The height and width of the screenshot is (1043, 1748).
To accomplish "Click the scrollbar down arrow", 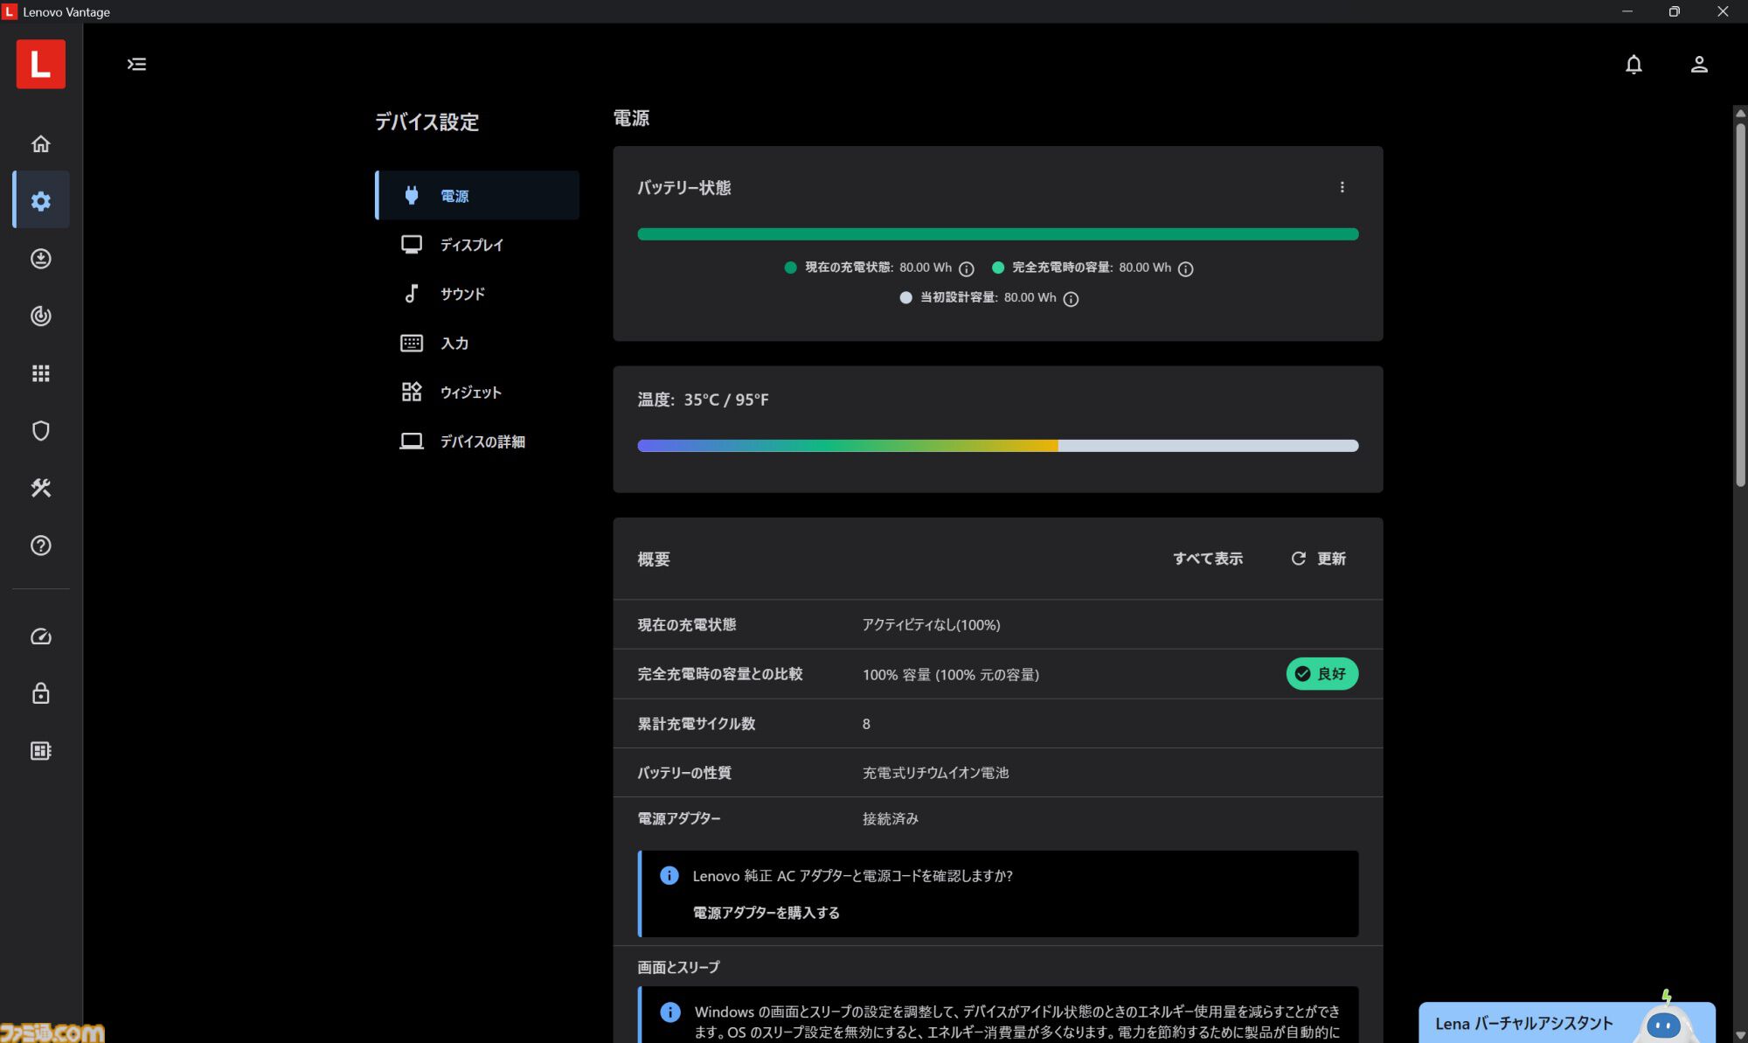I will click(x=1739, y=1034).
